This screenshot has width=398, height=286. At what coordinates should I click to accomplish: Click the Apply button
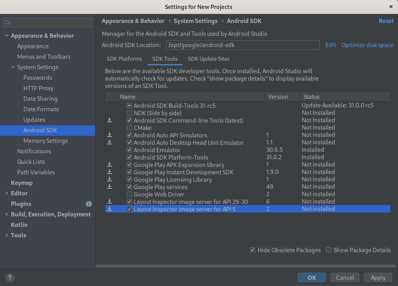tap(378, 278)
